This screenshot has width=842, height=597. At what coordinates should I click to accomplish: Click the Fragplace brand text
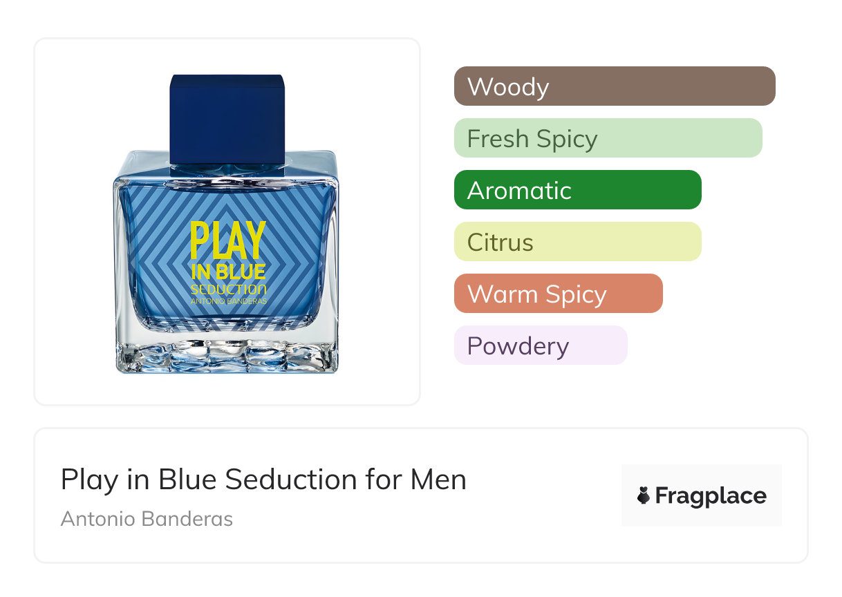tap(711, 496)
